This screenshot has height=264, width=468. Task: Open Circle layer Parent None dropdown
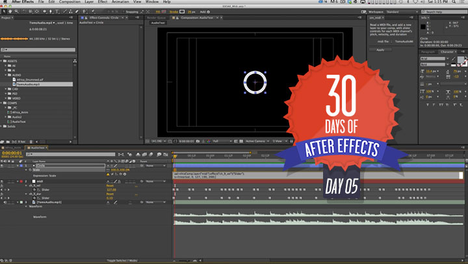pyautogui.click(x=156, y=165)
